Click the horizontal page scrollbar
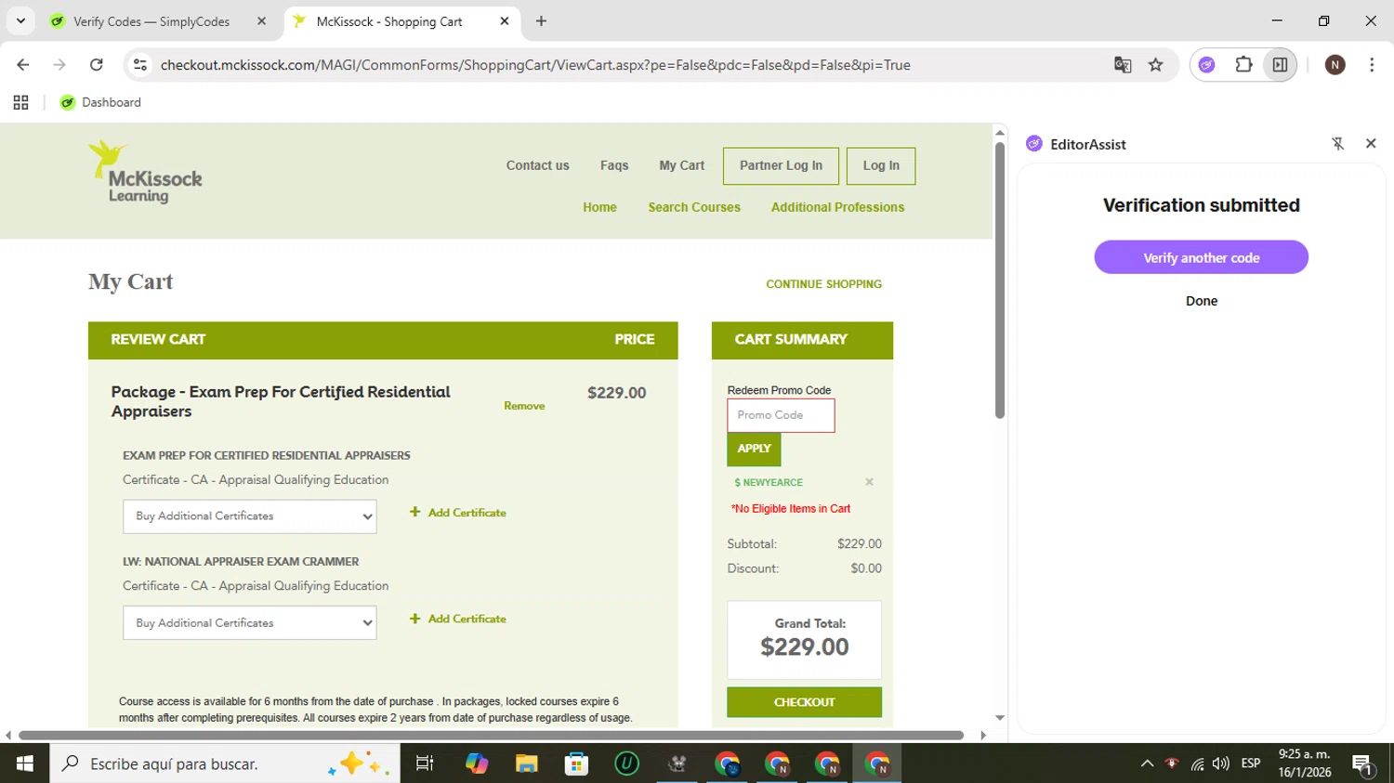Screen dimensions: 1394x783 click(491, 735)
